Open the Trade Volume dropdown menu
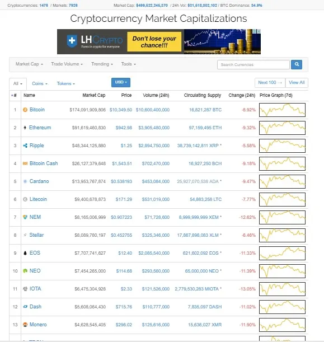Image resolution: width=324 pixels, height=342 pixels. [67, 64]
